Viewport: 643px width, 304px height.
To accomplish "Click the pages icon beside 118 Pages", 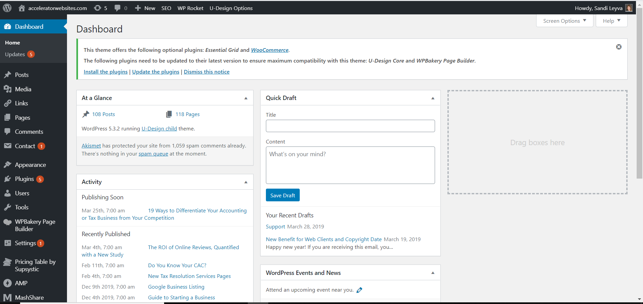I will pos(169,114).
